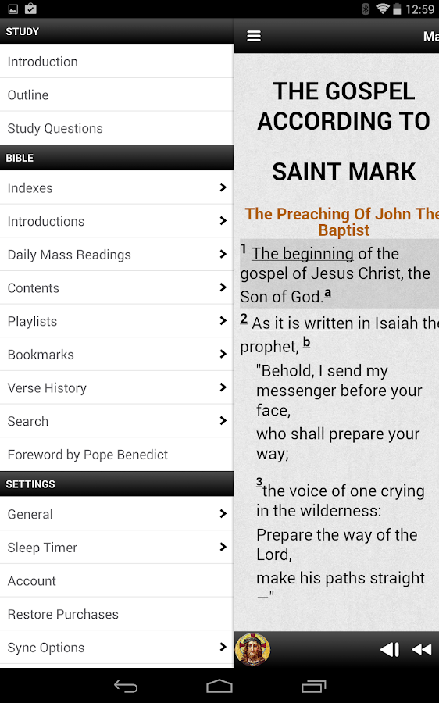Open footnote b after prophet
The width and height of the screenshot is (439, 703).
306,342
